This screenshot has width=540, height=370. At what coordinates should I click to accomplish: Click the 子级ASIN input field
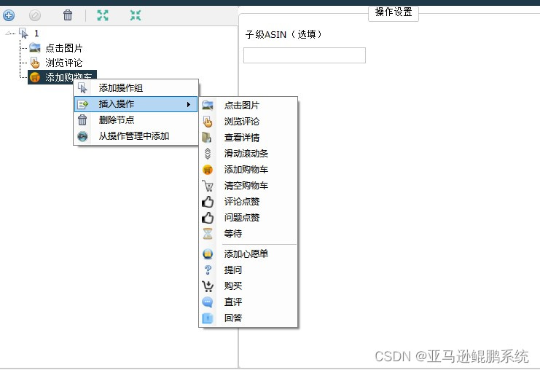pyautogui.click(x=305, y=55)
